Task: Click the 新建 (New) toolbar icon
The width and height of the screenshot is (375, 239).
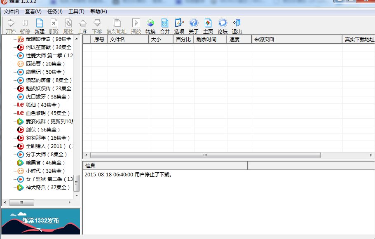Action: (x=39, y=26)
